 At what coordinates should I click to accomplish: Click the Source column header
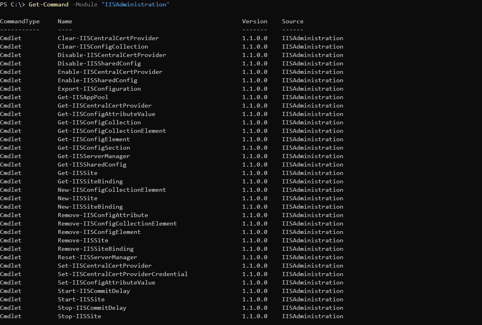tap(293, 21)
